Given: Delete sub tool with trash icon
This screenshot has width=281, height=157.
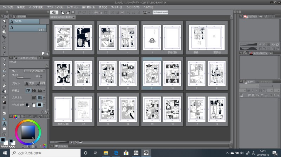Looking at the screenshot, I should (47, 53).
